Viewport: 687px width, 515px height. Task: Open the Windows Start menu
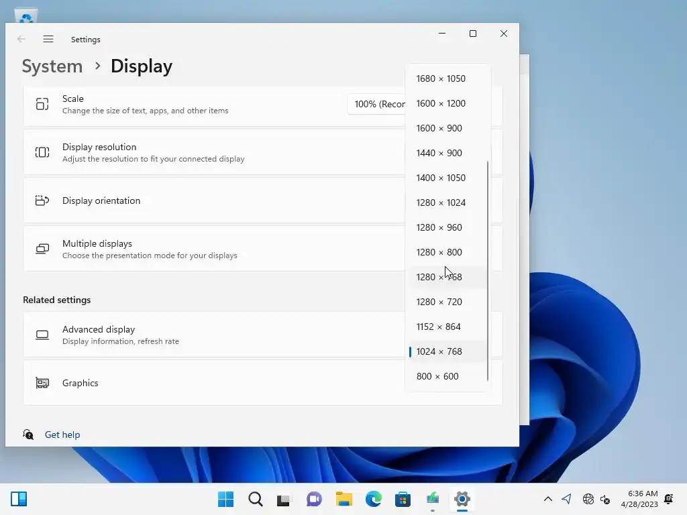pyautogui.click(x=225, y=499)
